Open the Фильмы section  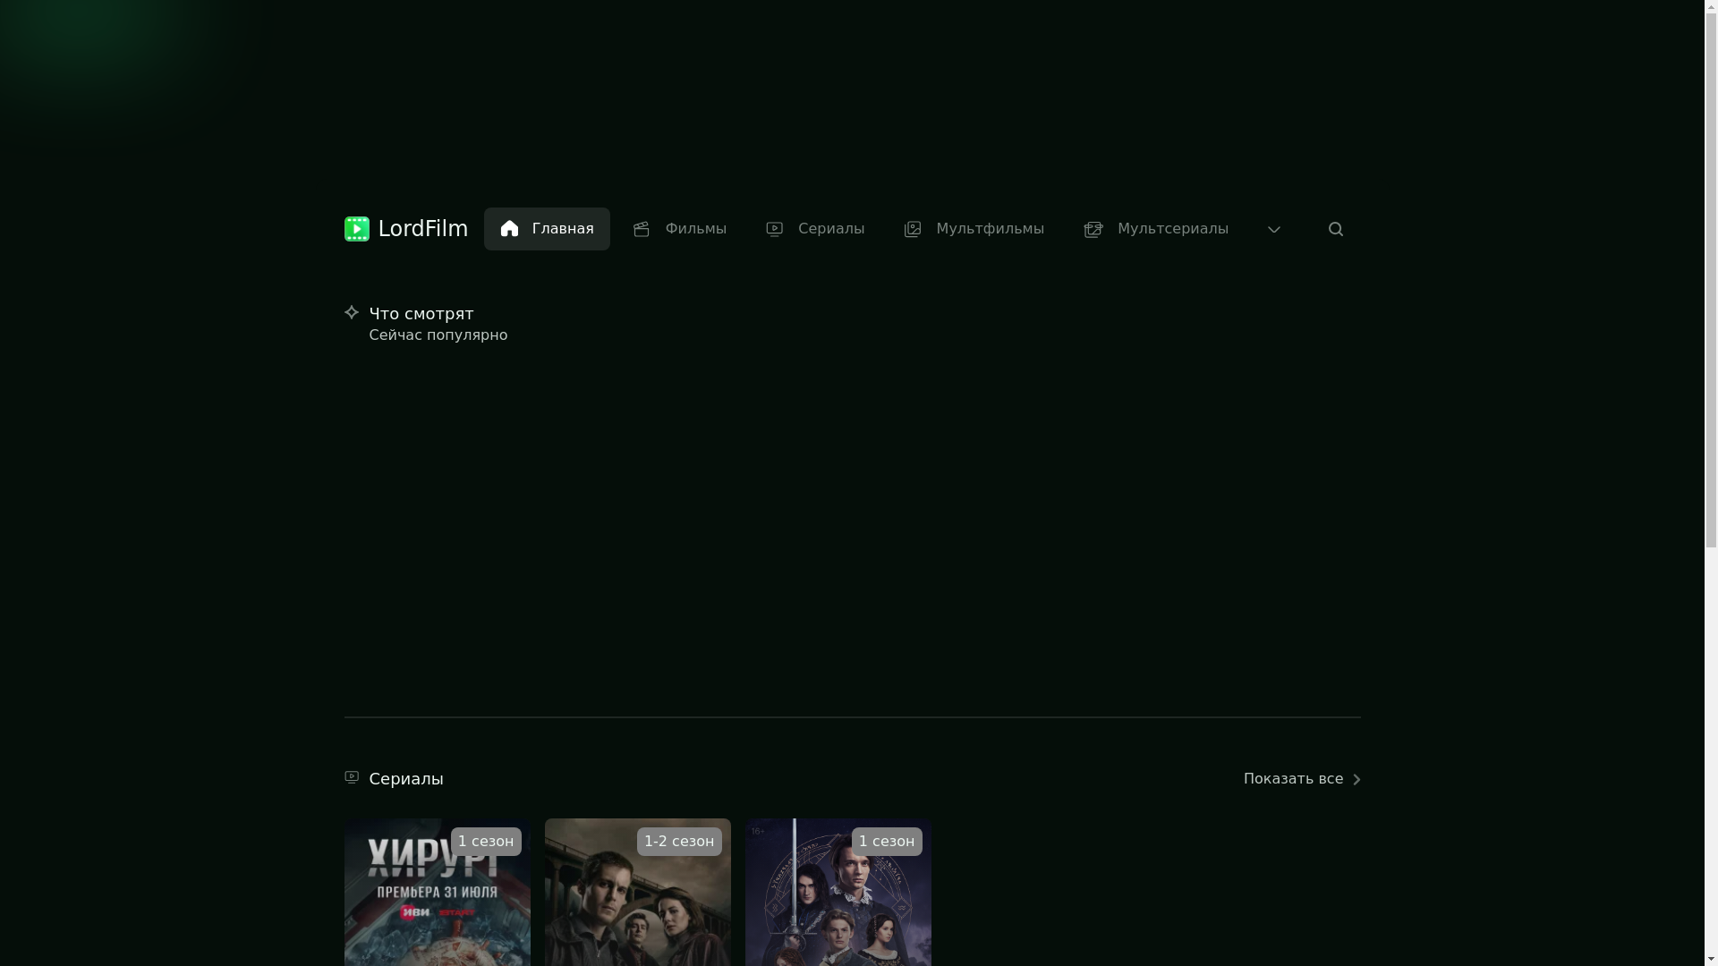(x=679, y=229)
